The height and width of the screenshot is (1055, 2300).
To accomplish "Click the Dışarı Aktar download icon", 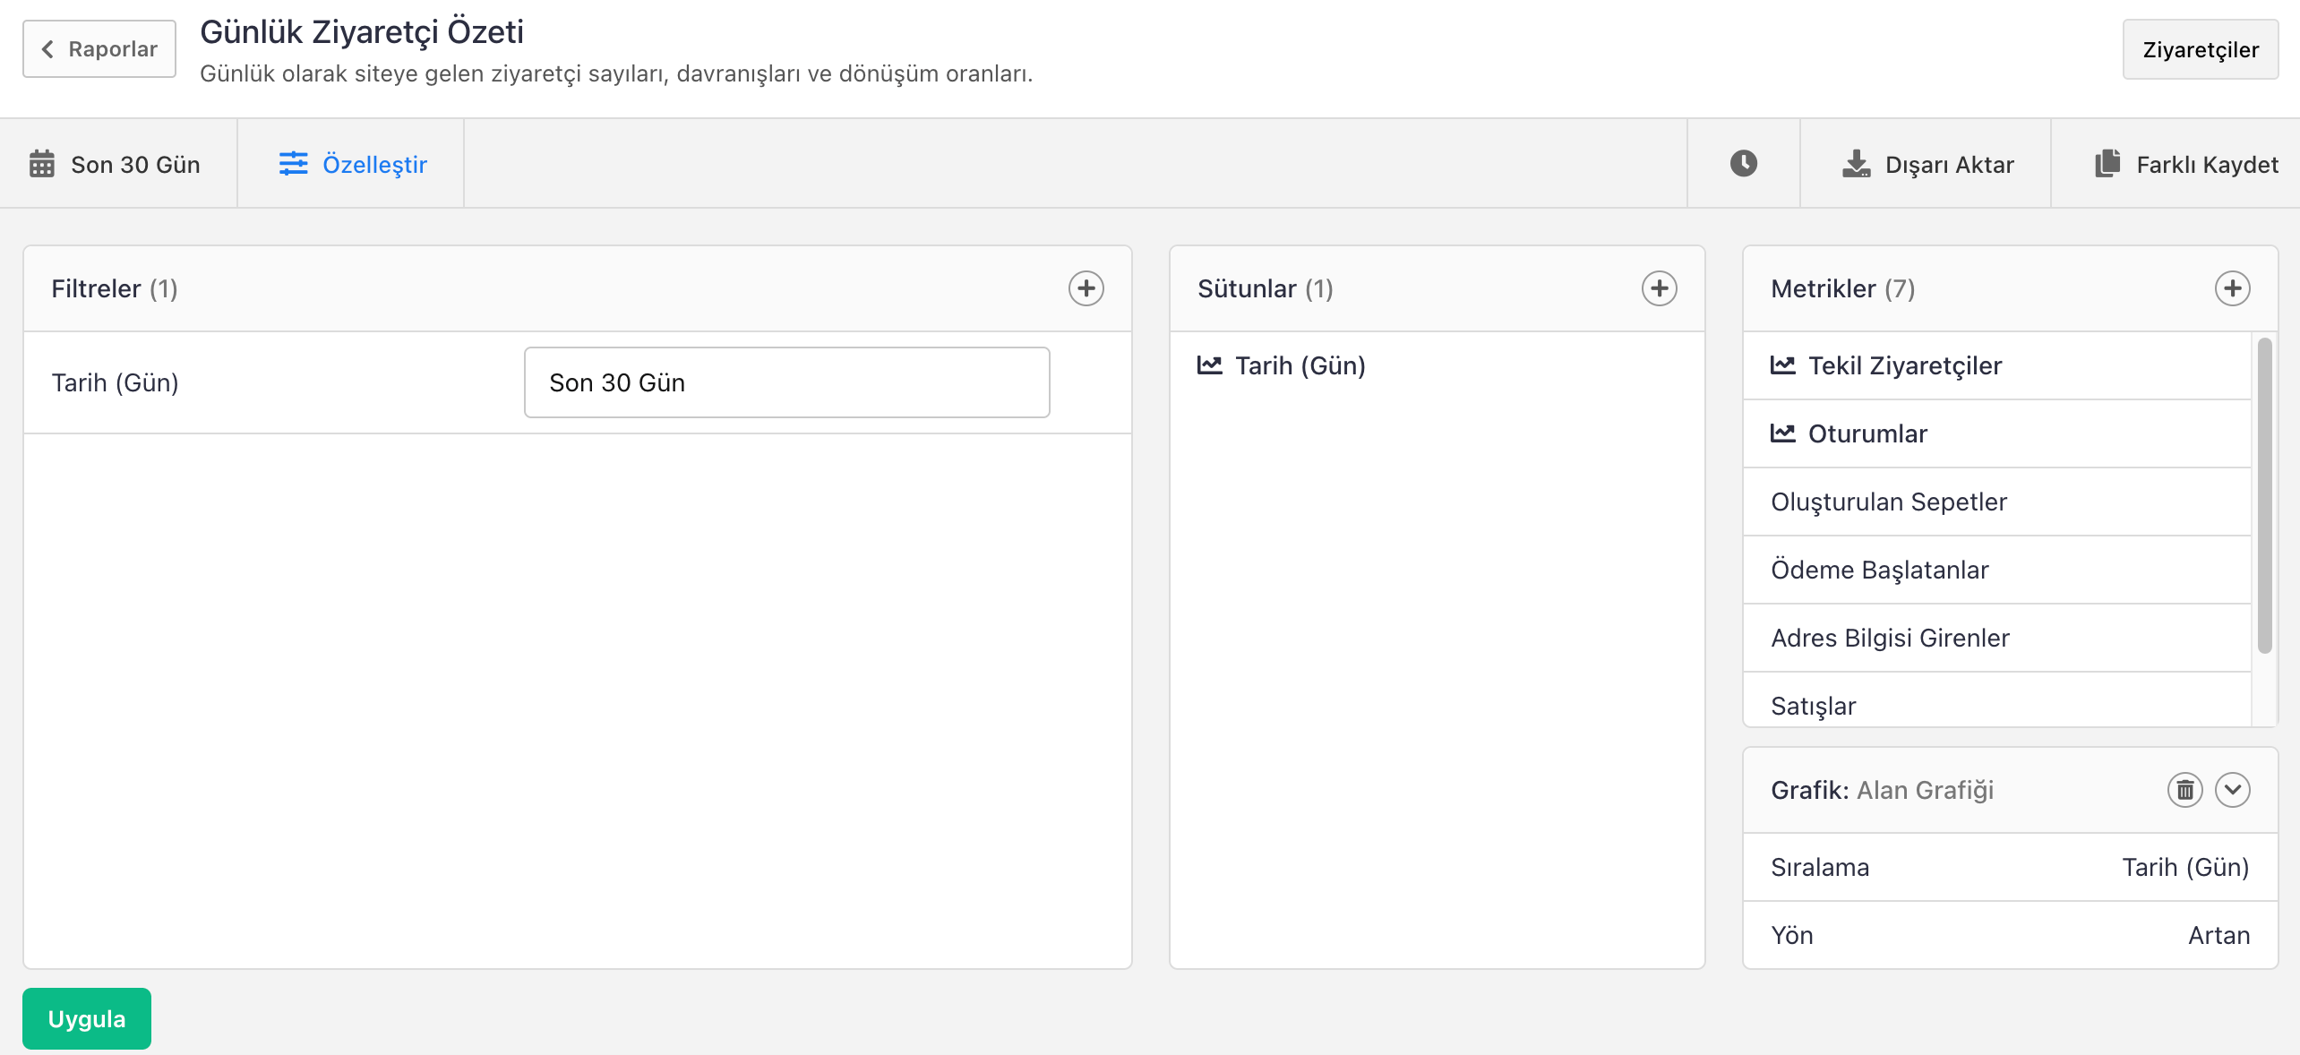I will 1856,164.
